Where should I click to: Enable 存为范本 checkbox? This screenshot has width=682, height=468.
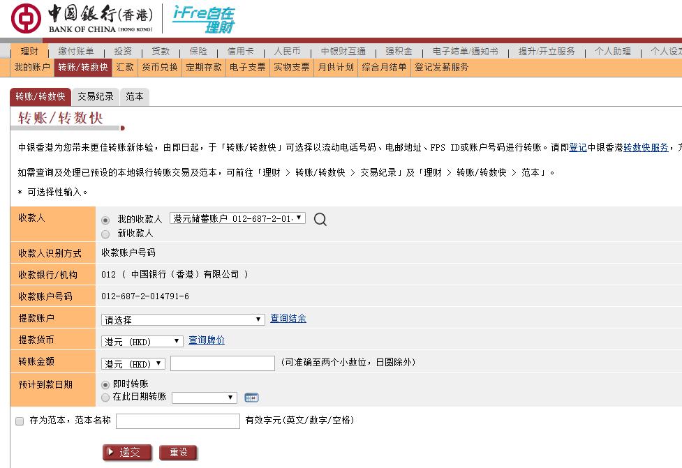[x=20, y=421]
